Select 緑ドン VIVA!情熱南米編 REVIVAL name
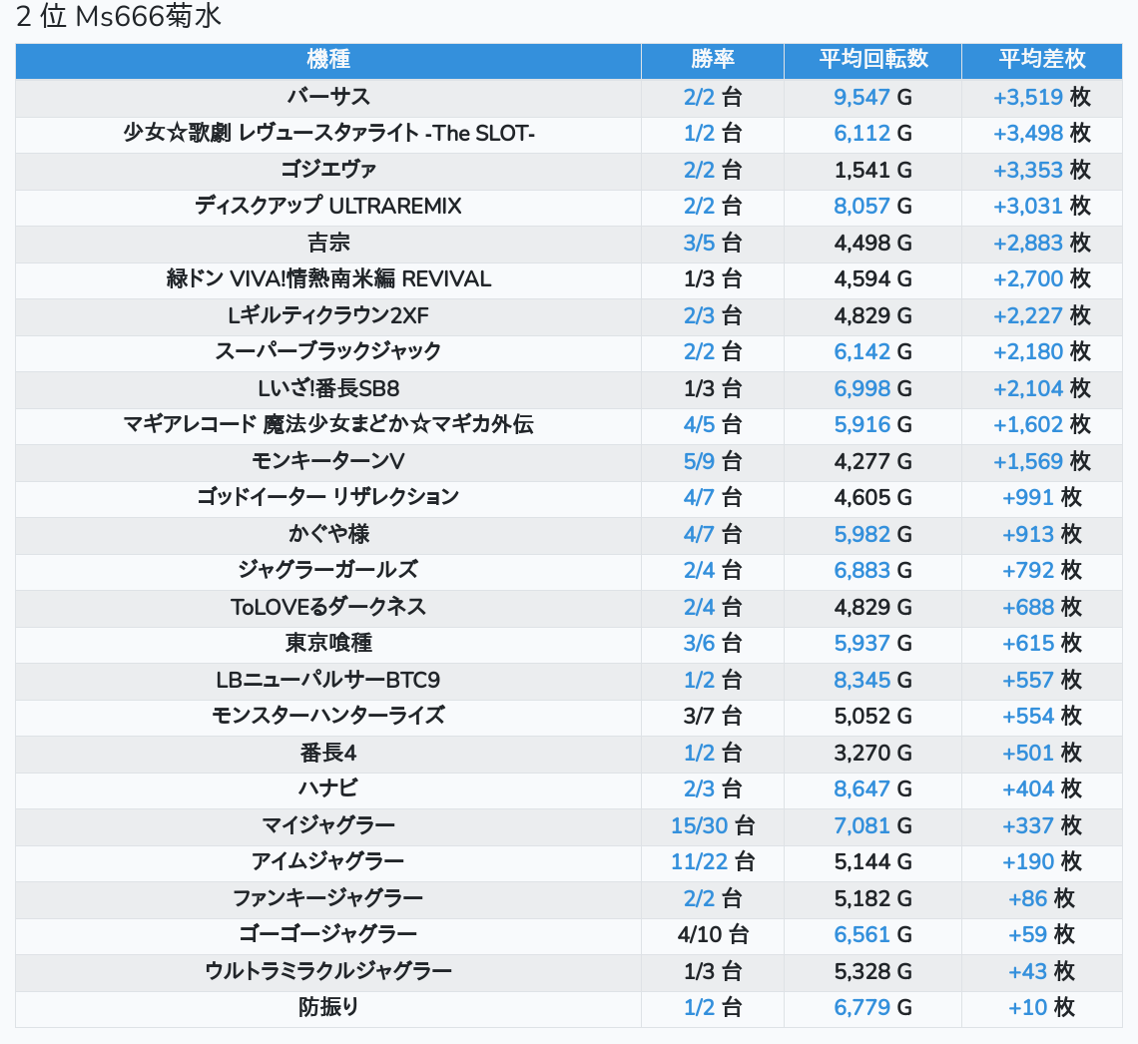Screen dimensions: 1138x1044 328,279
